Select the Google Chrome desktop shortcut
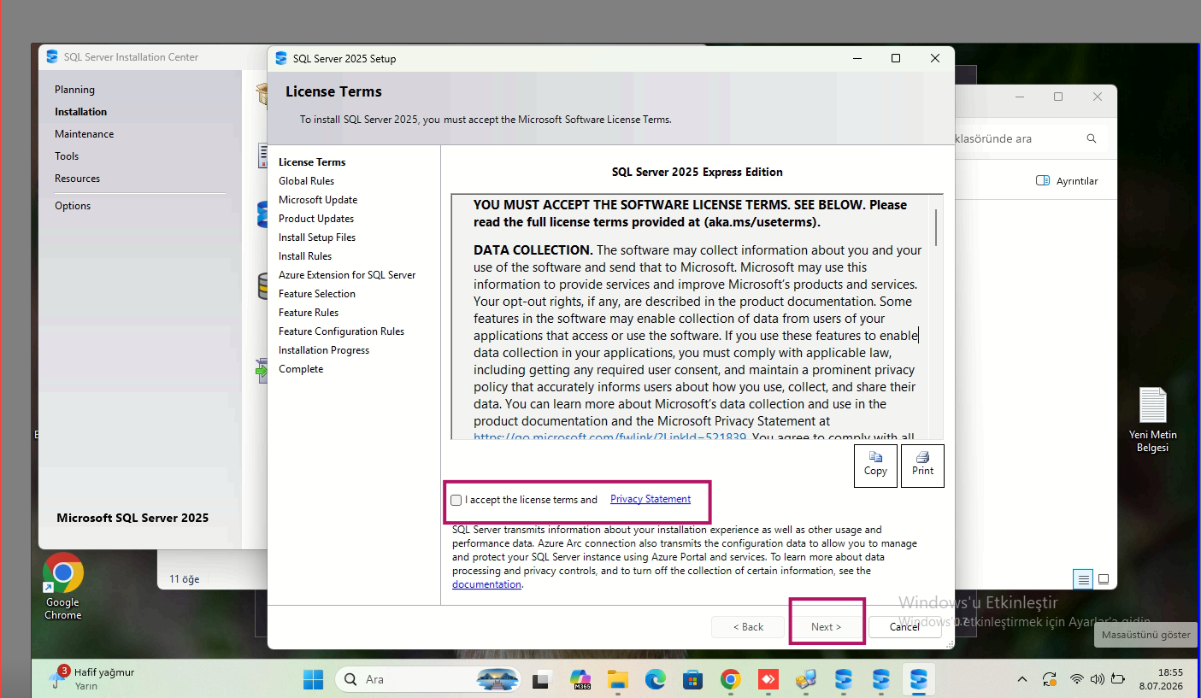Image resolution: width=1201 pixels, height=698 pixels. pyautogui.click(x=63, y=587)
